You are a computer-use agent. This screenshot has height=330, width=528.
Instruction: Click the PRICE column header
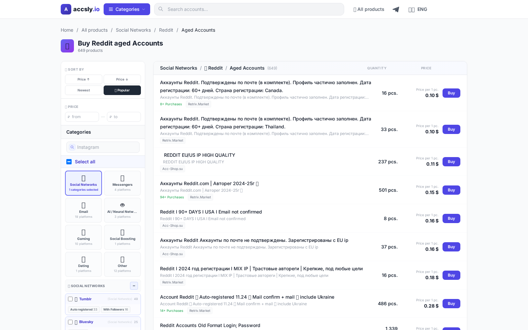tap(426, 68)
